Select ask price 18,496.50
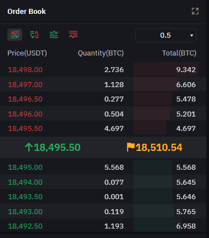Screen dimensions: 209x238 (x=26, y=99)
